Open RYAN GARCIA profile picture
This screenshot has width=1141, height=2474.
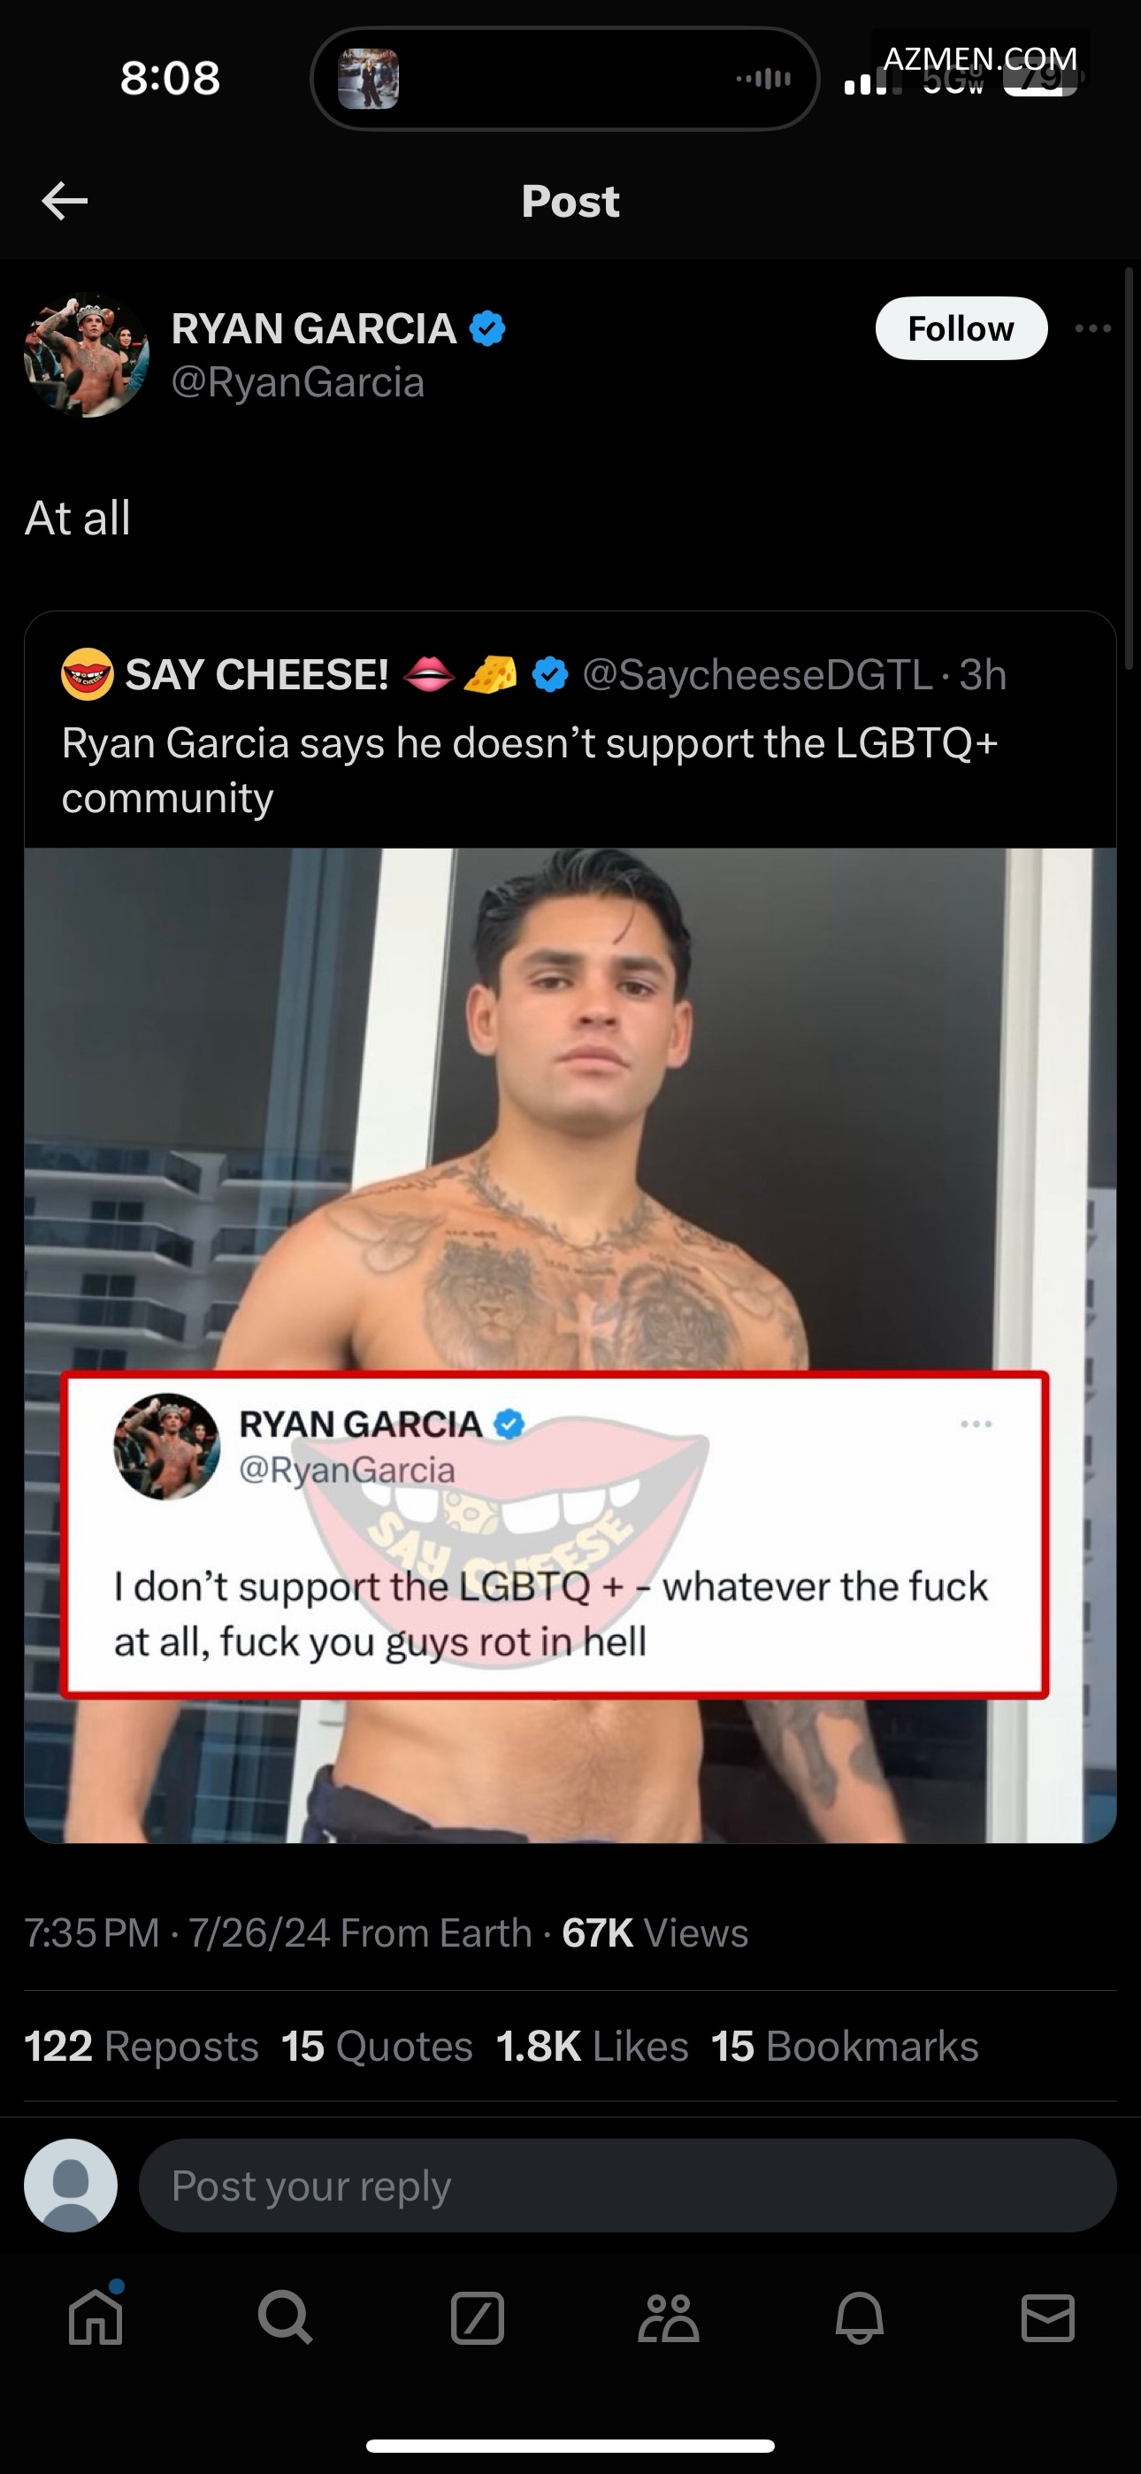(x=87, y=355)
